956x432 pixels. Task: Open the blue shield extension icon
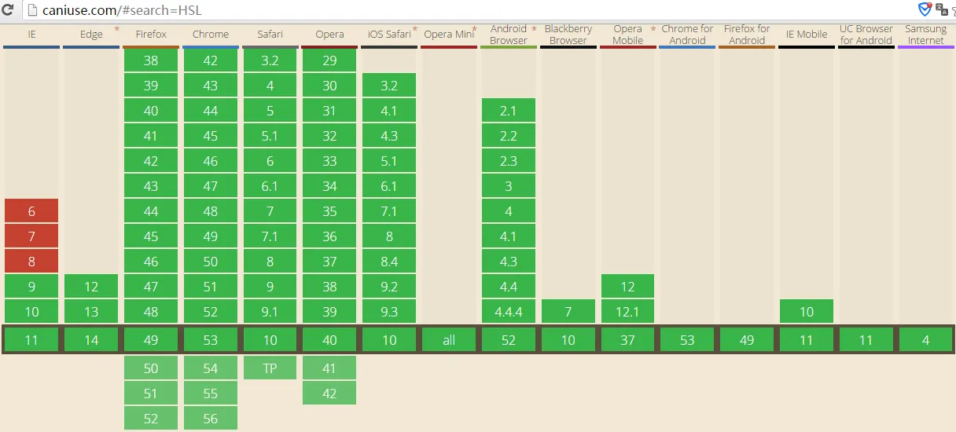pyautogui.click(x=925, y=9)
